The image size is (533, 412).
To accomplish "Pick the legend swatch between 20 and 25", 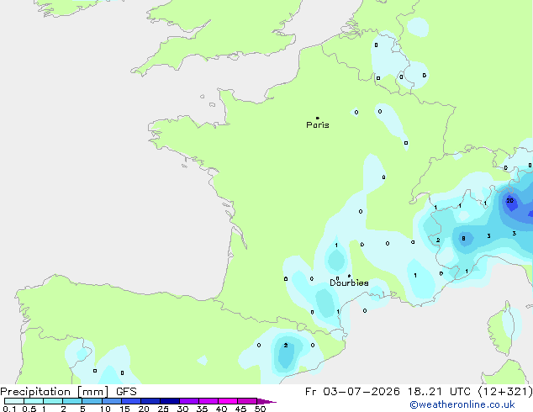I will [x=150, y=401].
